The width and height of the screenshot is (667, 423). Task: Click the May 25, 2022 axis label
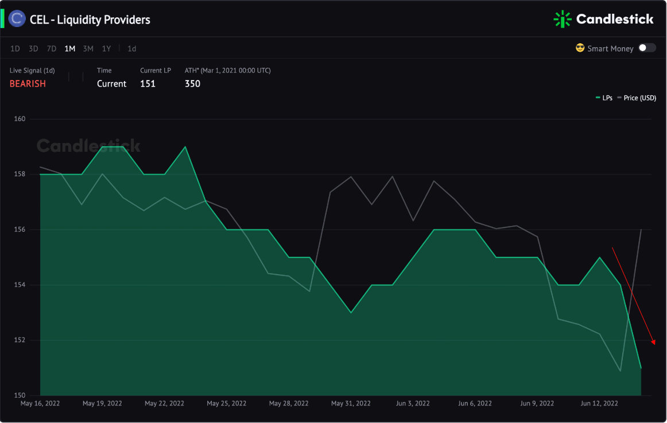226,403
